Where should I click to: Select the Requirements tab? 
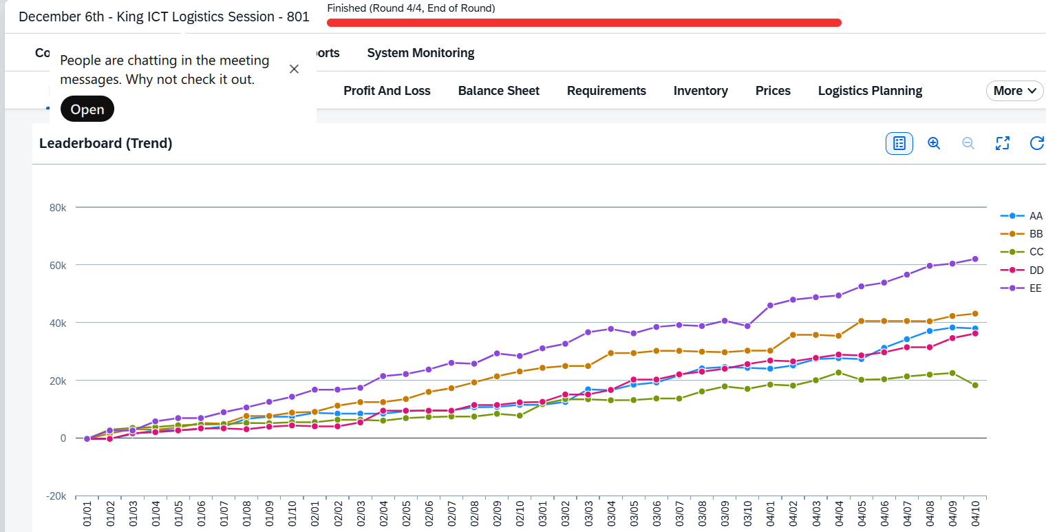tap(606, 91)
